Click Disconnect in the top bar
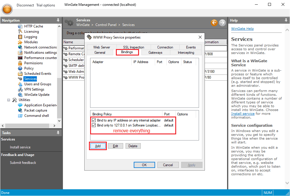290x196 pixels. pyautogui.click(x=25, y=5)
